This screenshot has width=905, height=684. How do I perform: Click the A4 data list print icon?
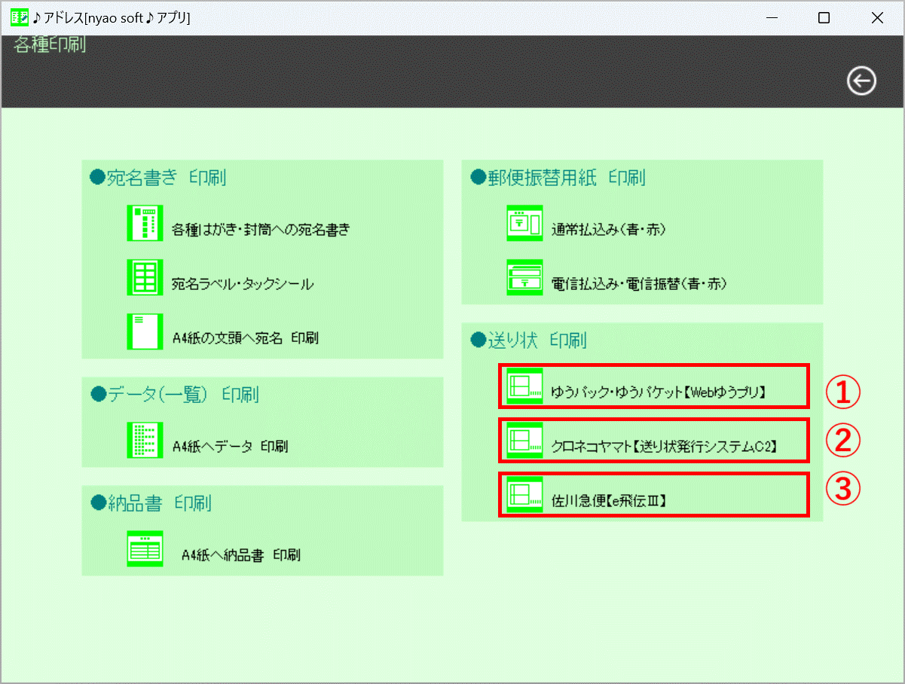click(145, 440)
